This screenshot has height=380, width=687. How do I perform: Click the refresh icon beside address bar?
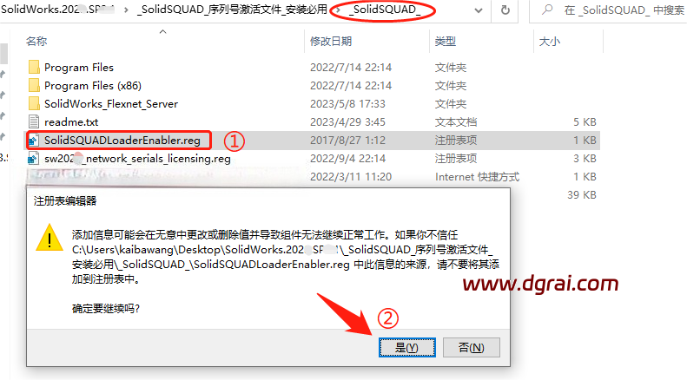505,10
